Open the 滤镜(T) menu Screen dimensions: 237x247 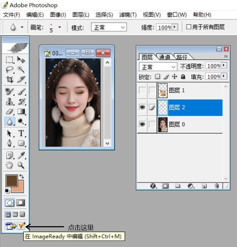click(x=128, y=15)
